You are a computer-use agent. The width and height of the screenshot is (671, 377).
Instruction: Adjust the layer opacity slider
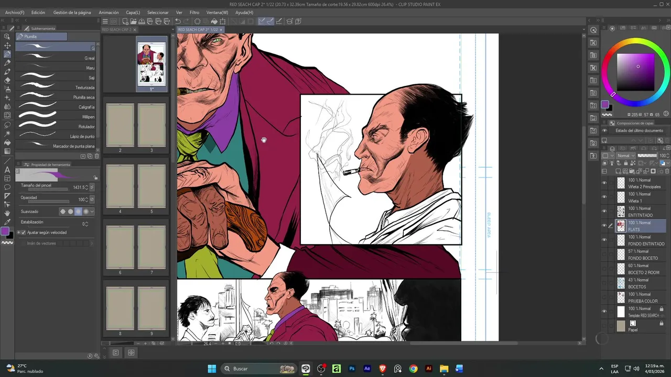[x=646, y=156]
